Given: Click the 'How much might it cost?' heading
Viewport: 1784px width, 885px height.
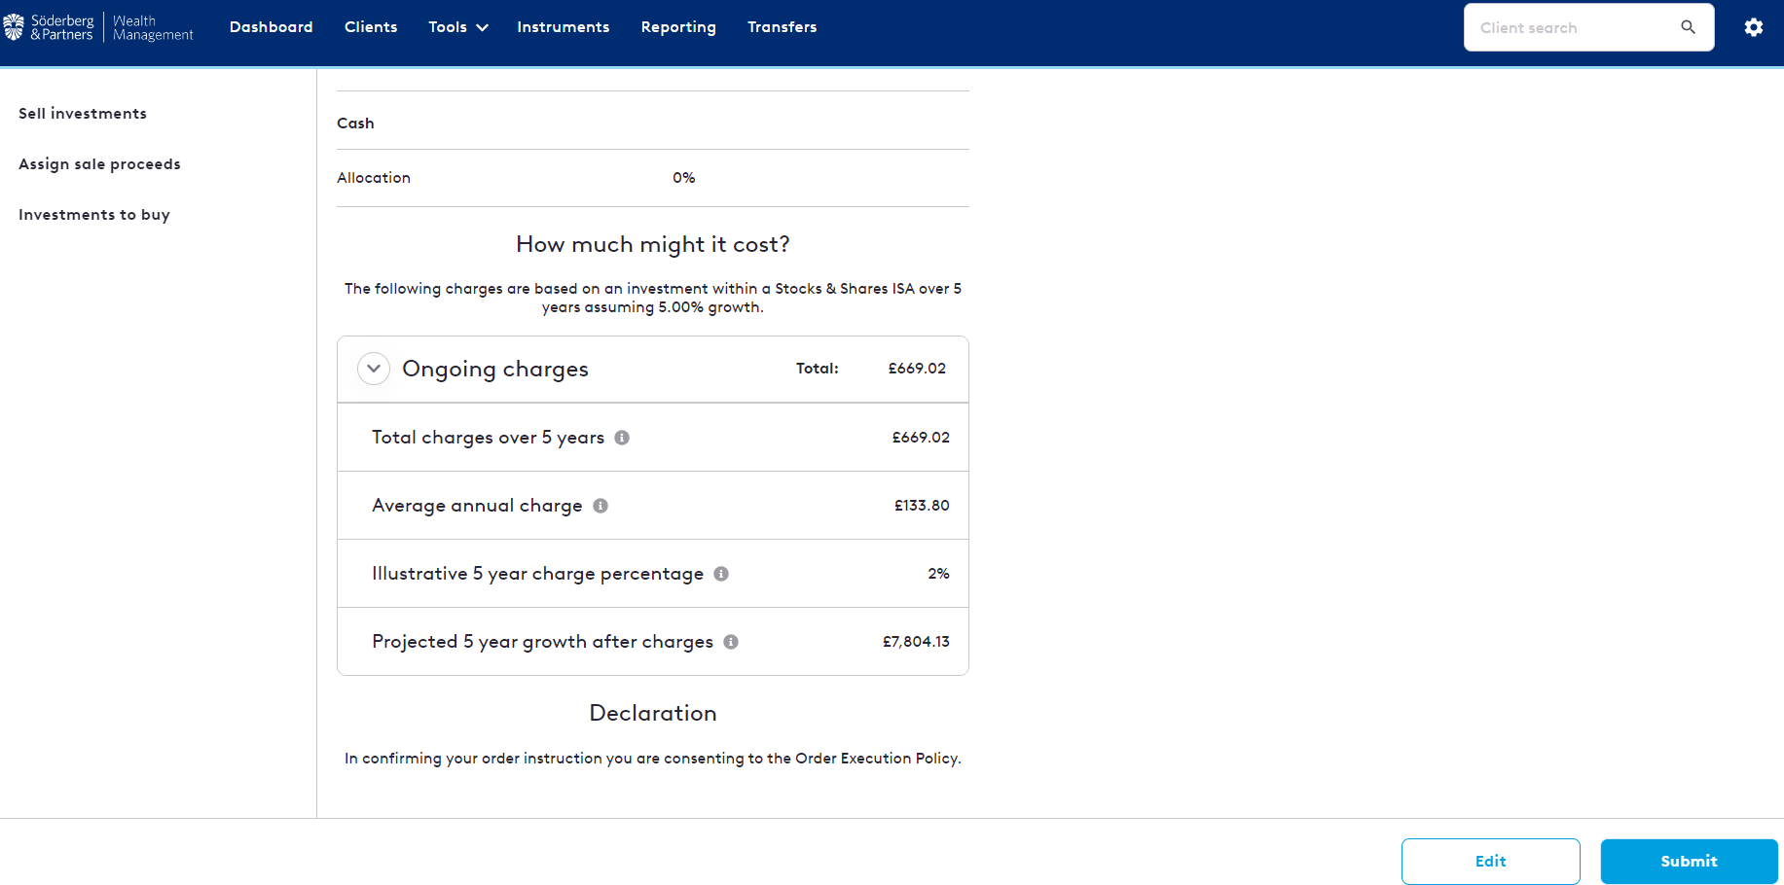Looking at the screenshot, I should tap(653, 244).
